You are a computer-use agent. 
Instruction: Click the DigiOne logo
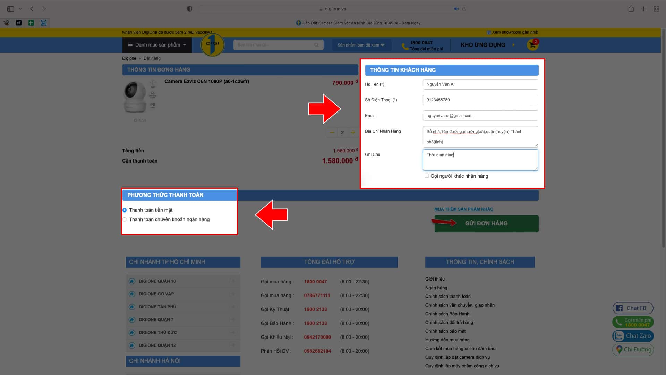pyautogui.click(x=212, y=44)
